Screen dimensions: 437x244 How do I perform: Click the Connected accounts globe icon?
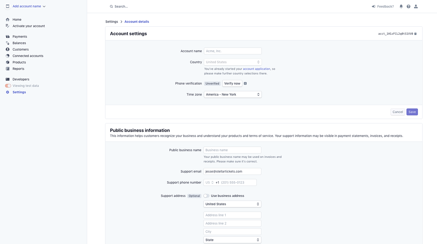click(8, 56)
